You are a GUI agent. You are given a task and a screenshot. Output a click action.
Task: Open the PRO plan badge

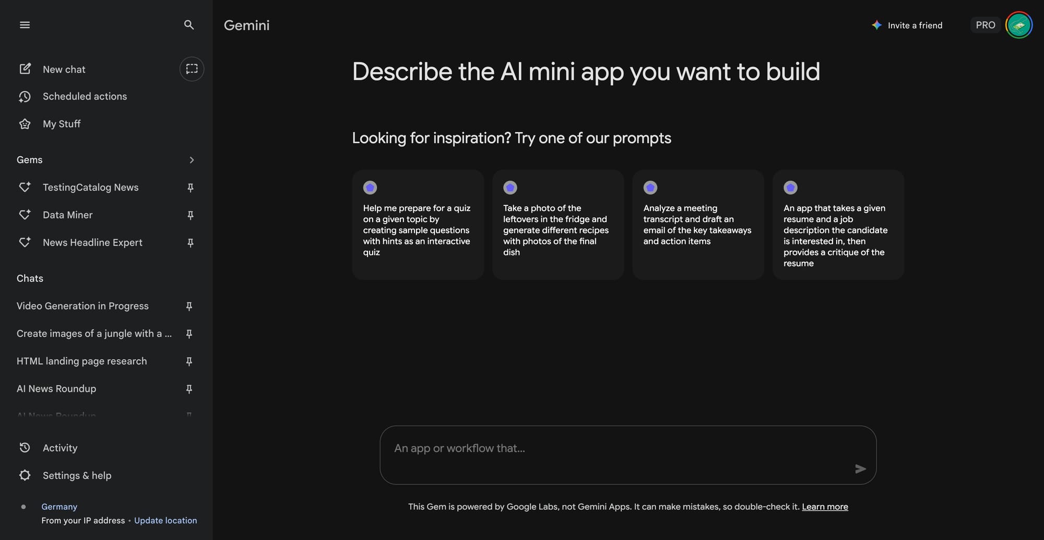click(x=985, y=25)
